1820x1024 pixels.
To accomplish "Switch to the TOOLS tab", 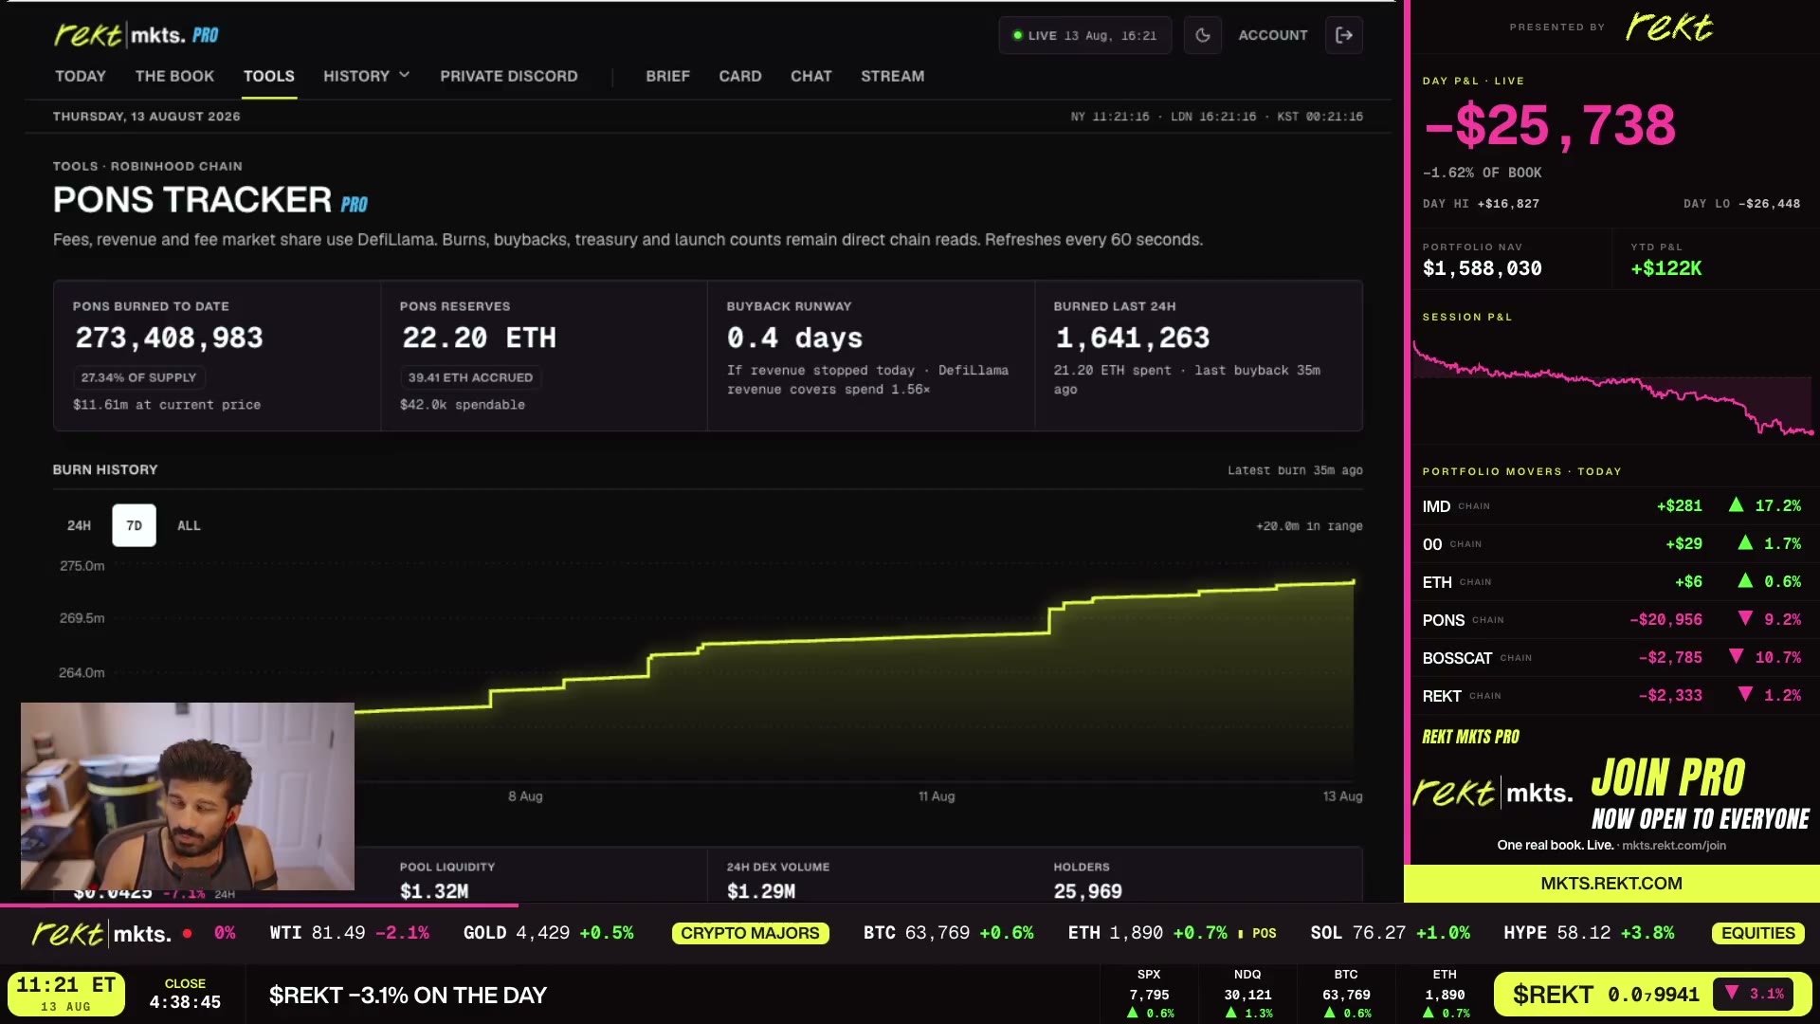I will click(x=269, y=76).
